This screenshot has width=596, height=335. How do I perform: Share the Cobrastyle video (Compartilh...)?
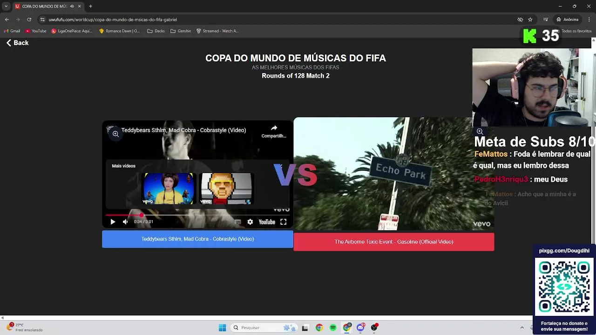click(x=274, y=131)
